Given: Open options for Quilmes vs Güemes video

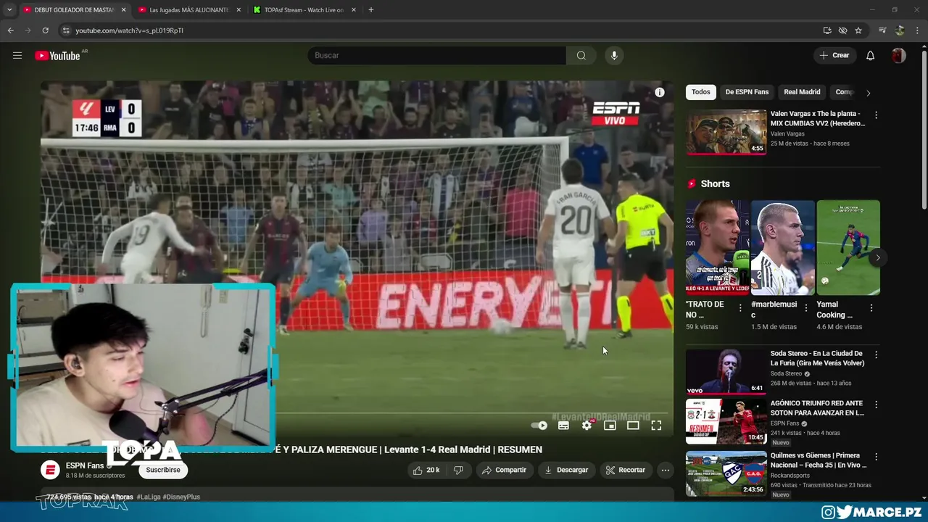Looking at the screenshot, I should (876, 457).
